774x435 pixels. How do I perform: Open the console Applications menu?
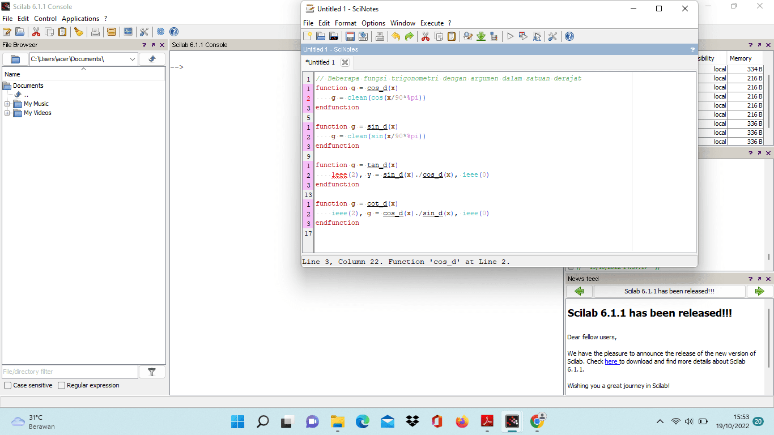pyautogui.click(x=80, y=19)
